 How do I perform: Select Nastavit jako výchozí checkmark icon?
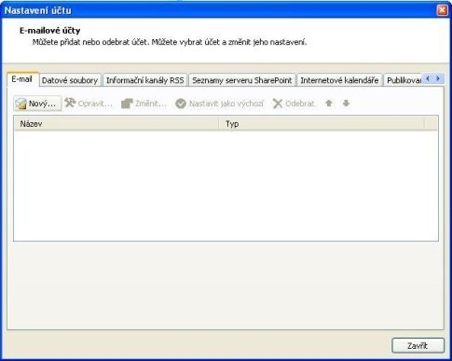181,104
